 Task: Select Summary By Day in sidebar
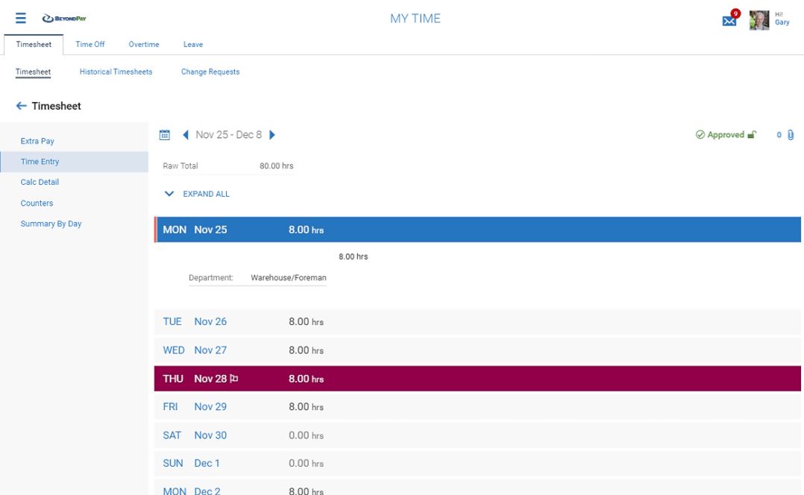[51, 224]
